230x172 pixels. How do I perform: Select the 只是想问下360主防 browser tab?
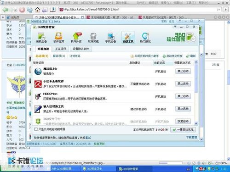pyautogui.click(x=163, y=17)
